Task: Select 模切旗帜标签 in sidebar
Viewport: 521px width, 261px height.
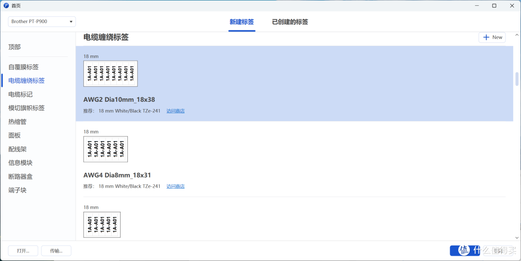Action: coord(27,108)
